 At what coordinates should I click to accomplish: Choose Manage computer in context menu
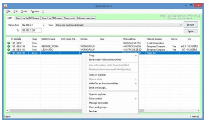click(98, 103)
